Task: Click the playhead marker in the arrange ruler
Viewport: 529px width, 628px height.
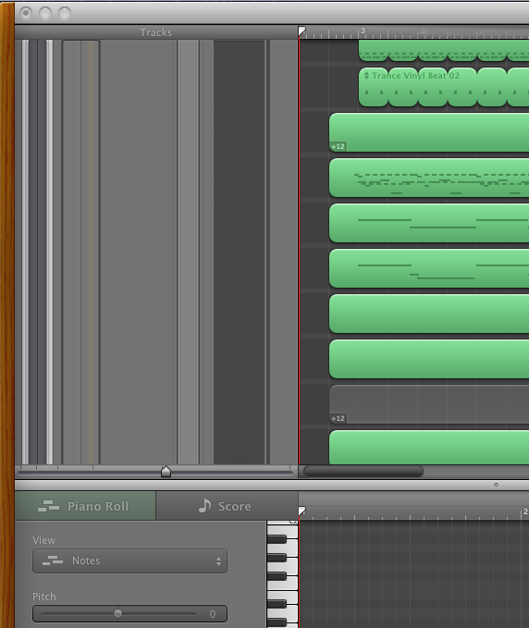Action: point(301,31)
